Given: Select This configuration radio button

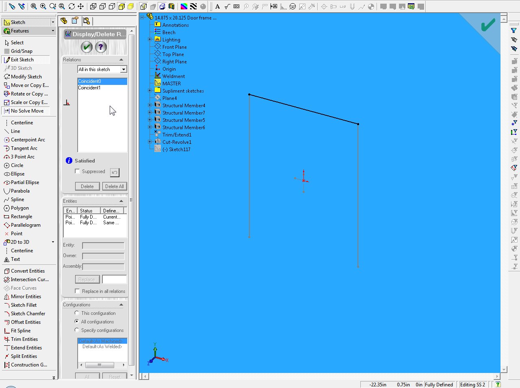Looking at the screenshot, I should [77, 313].
